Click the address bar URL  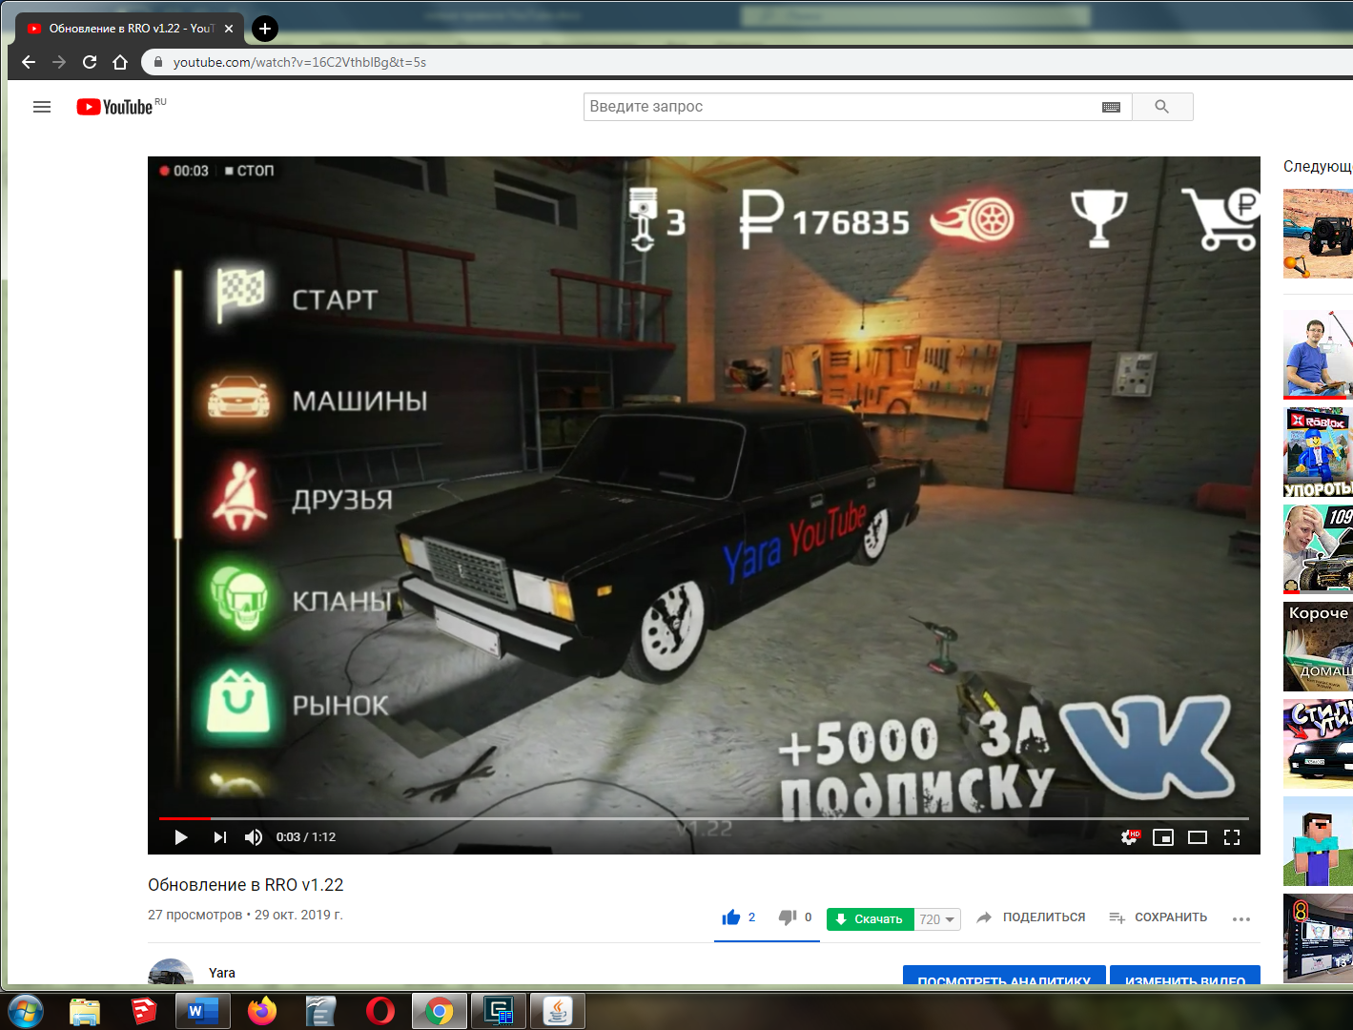299,62
